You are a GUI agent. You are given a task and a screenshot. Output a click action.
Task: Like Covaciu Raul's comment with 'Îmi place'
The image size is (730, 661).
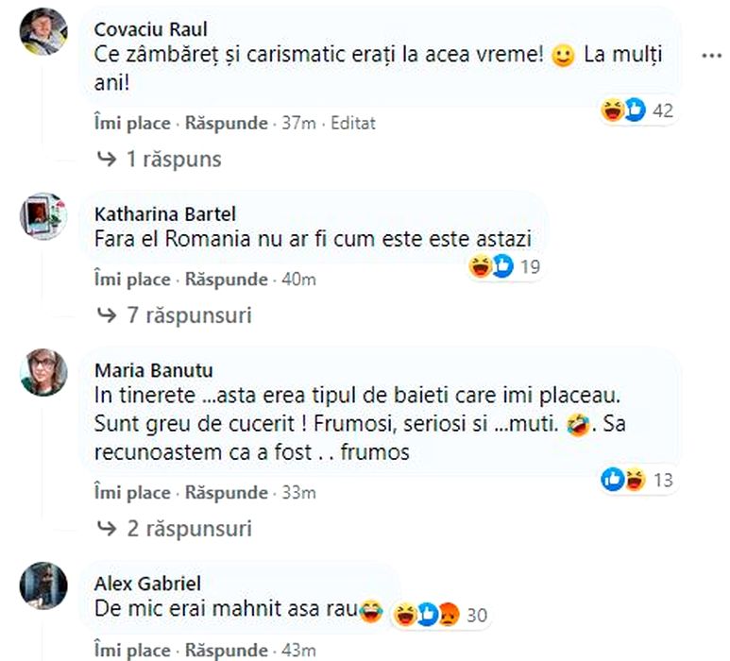[132, 123]
